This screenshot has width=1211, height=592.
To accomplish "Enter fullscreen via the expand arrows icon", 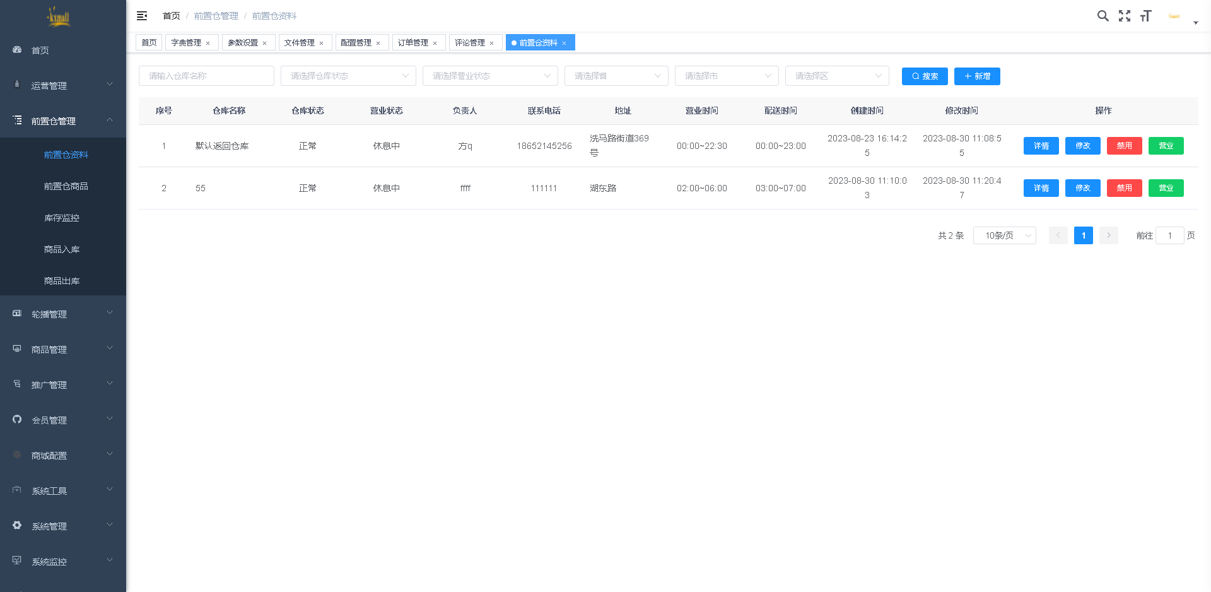I will [1125, 16].
